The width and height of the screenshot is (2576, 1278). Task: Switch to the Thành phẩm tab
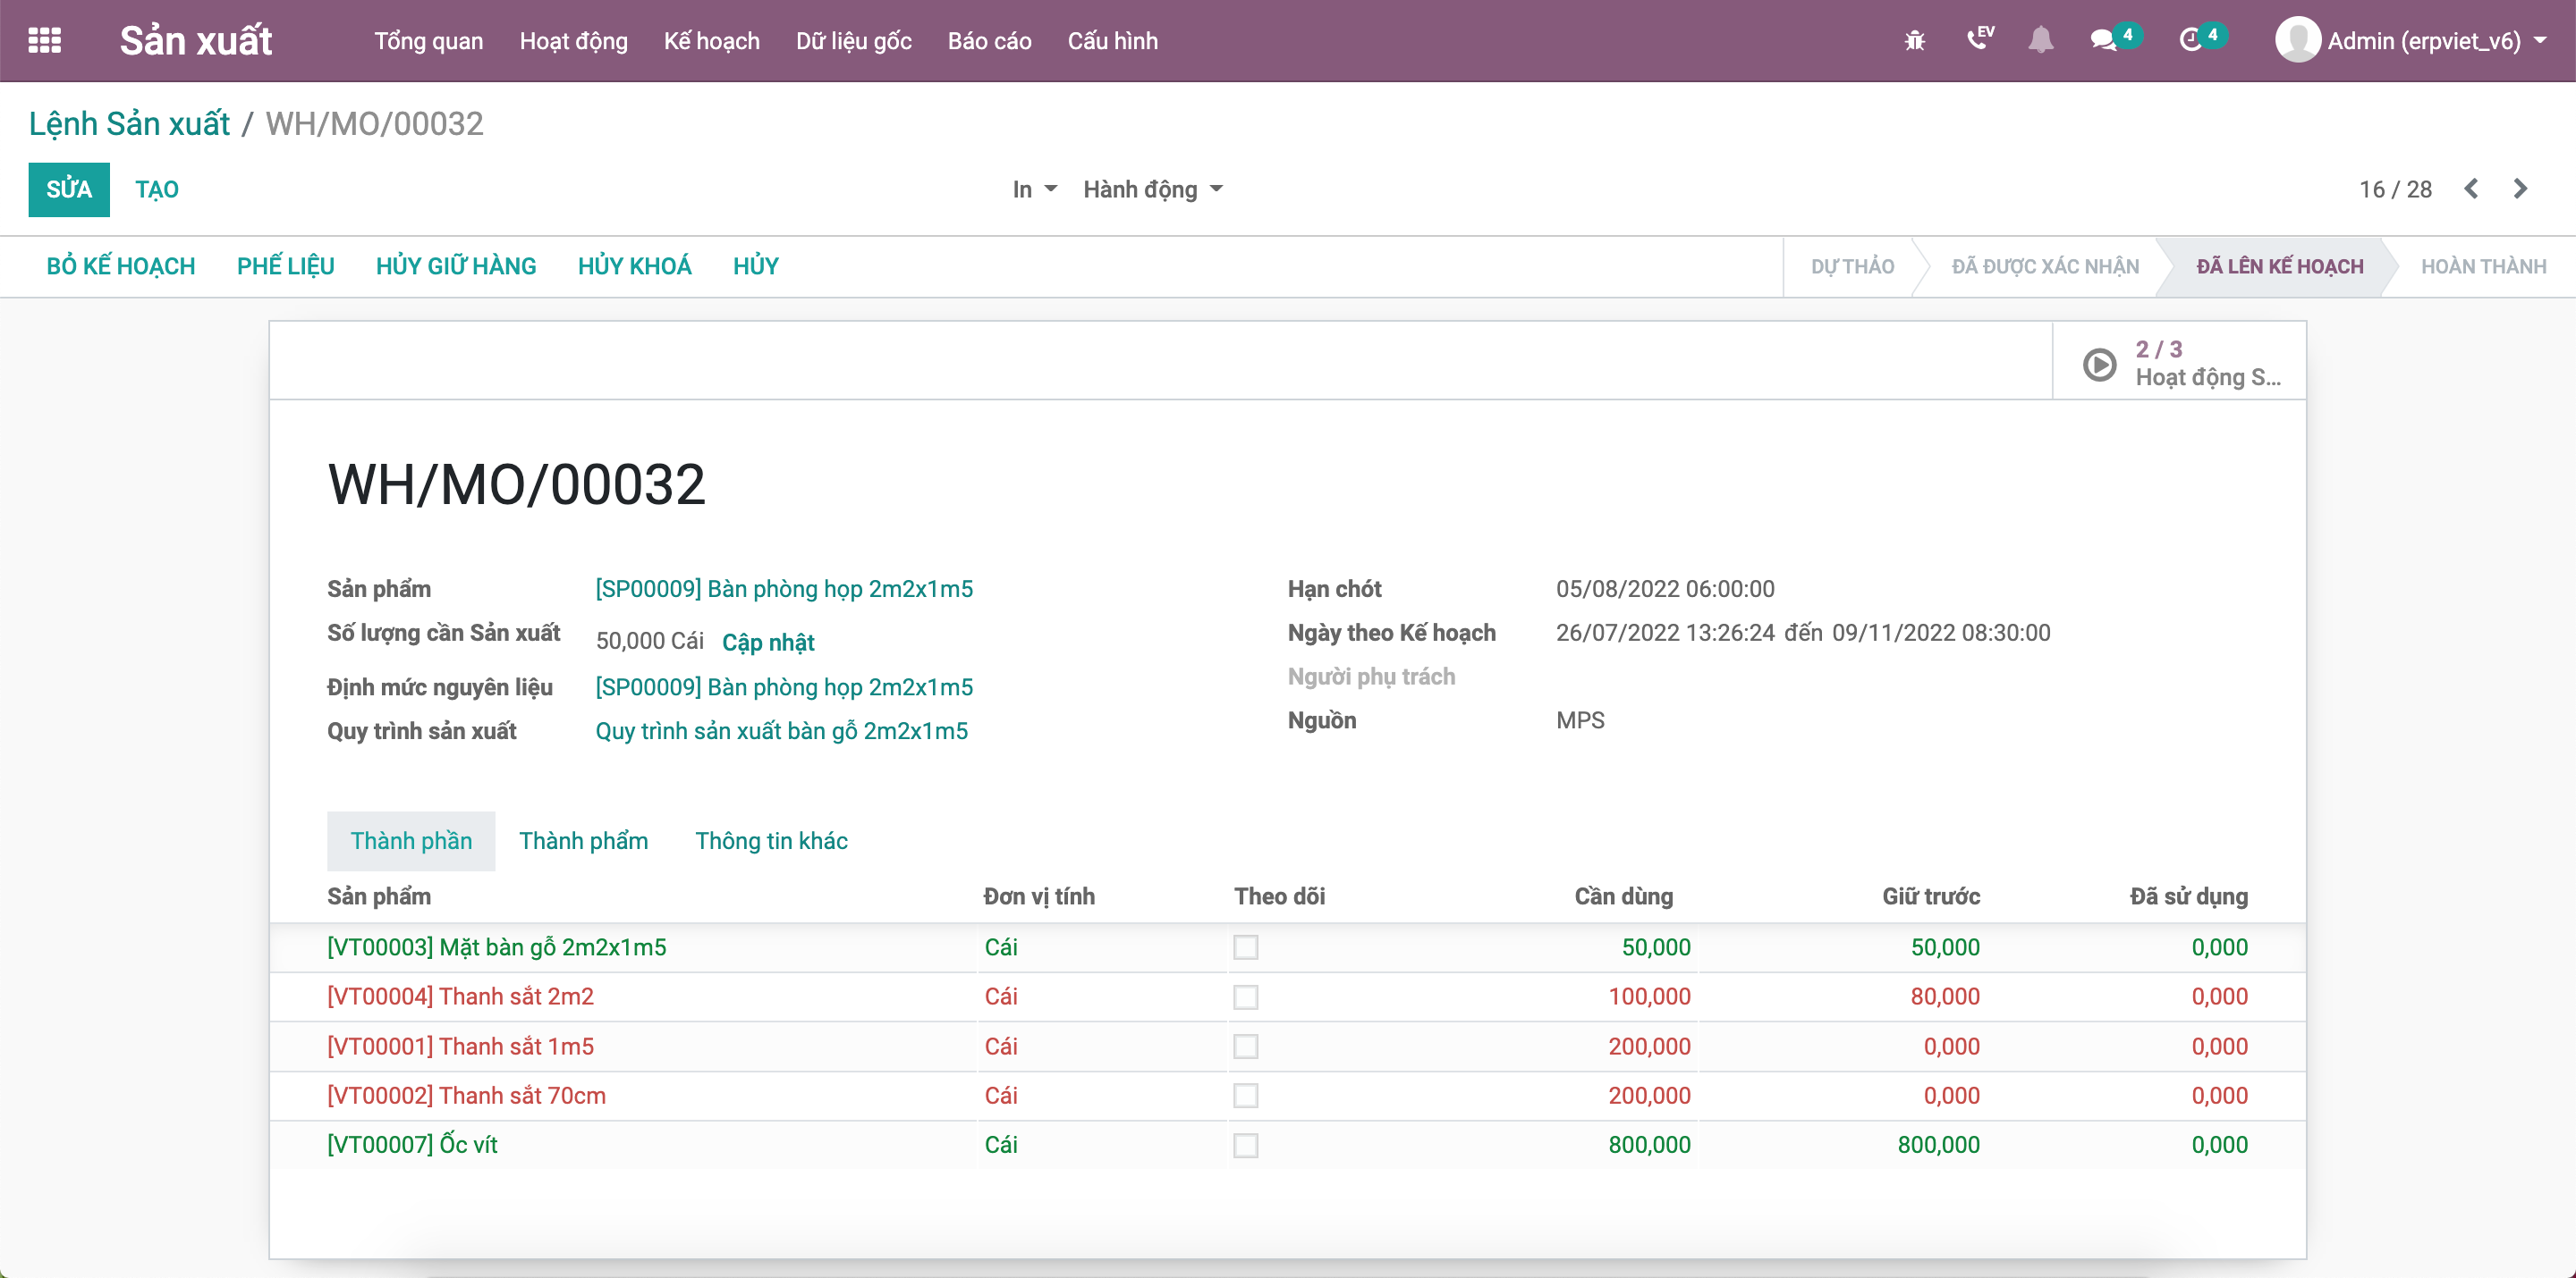[x=583, y=842]
